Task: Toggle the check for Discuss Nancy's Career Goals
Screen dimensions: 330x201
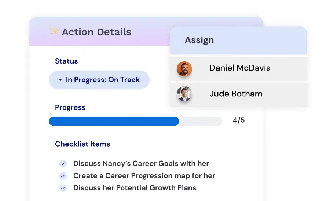Action: tap(63, 163)
